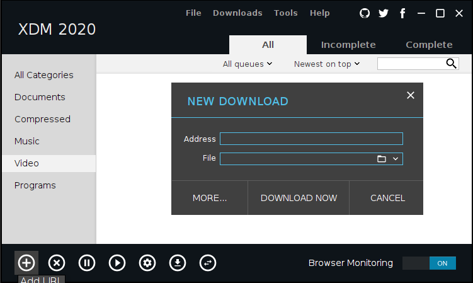The height and width of the screenshot is (283, 473).
Task: Click the CANCEL button in dialog
Action: [387, 198]
